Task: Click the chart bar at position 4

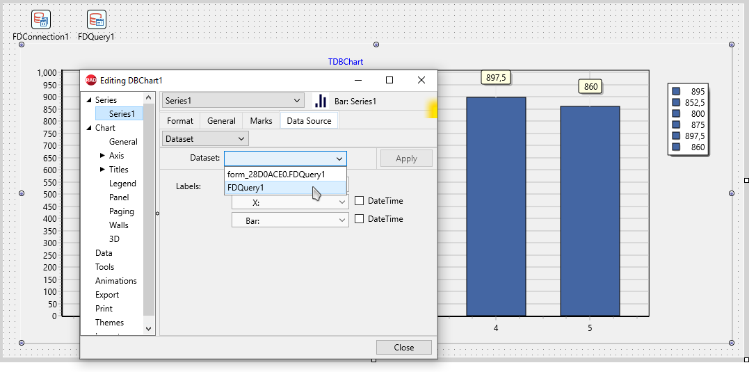Action: [x=496, y=207]
